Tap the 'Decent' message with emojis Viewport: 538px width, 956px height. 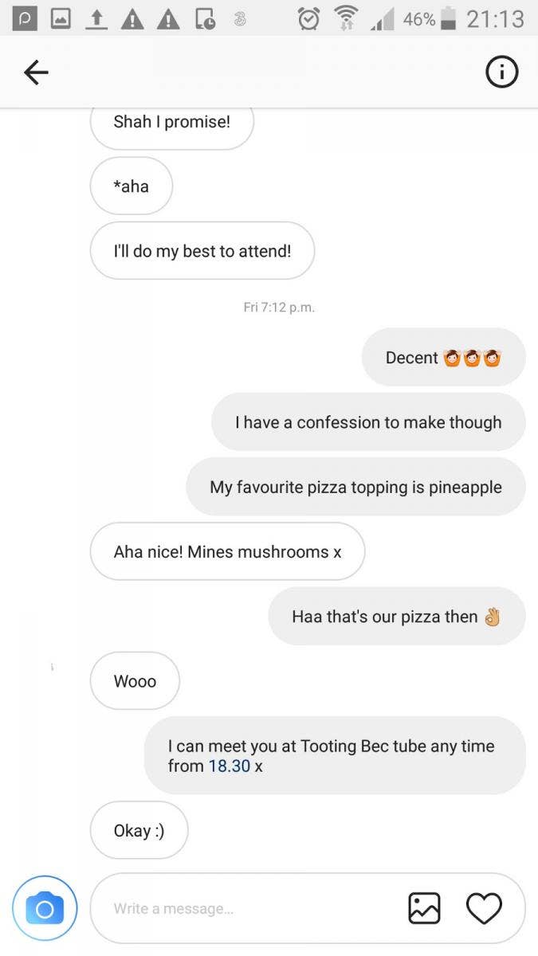443,358
